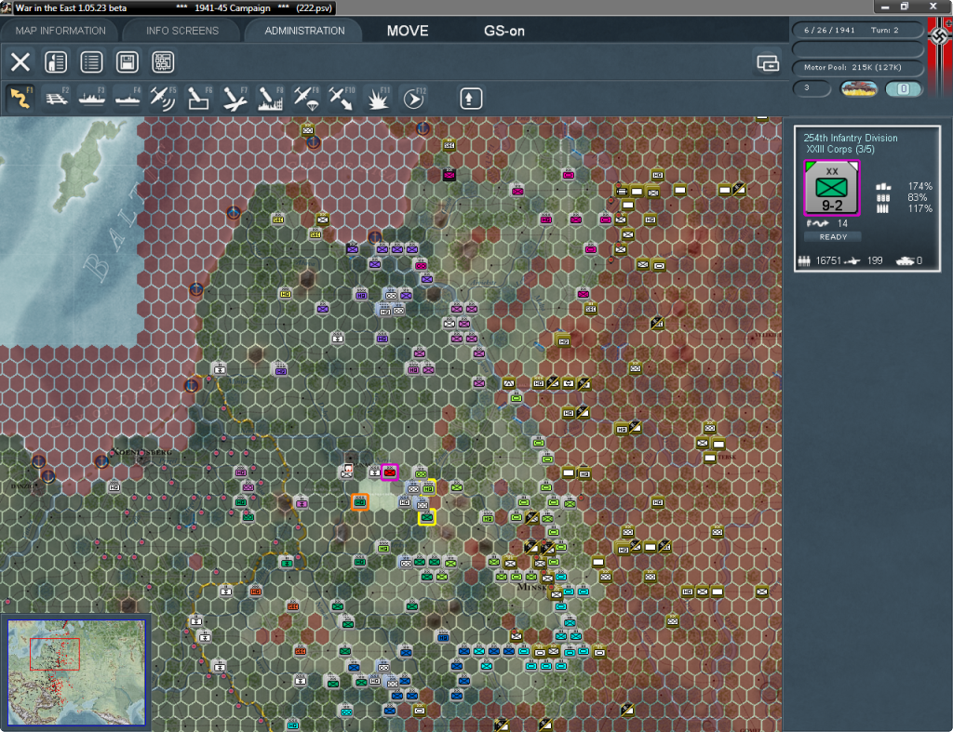Click the XXIII Corps (3/5) link
The width and height of the screenshot is (953, 732).
840,150
